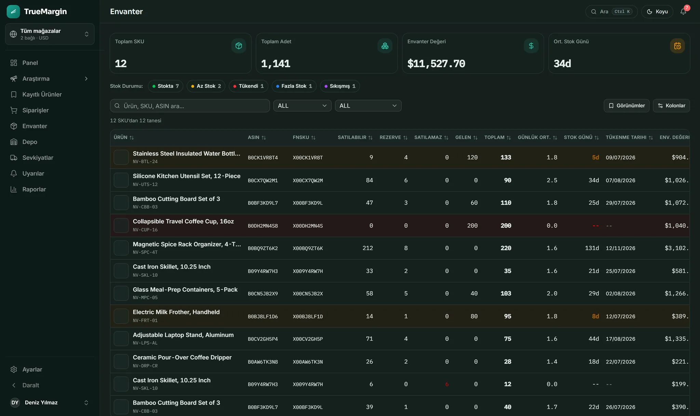Open the Tüm mağazalar store selector
The height and width of the screenshot is (416, 700).
(x=50, y=34)
